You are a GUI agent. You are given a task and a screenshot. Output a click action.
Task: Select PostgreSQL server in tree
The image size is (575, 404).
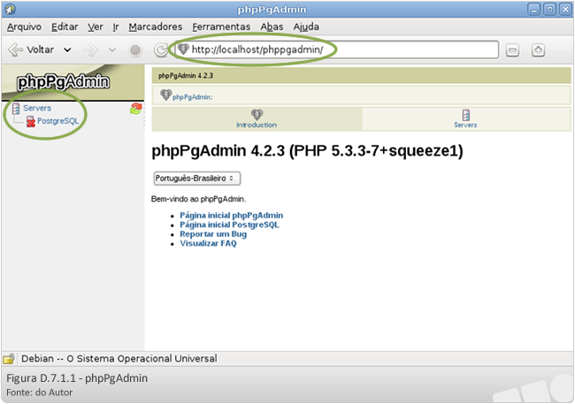(57, 121)
